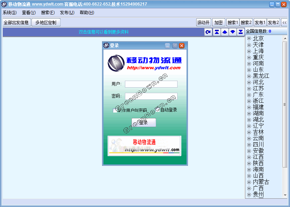The height and width of the screenshot is (207, 290).
Task: Select the 海南 province item
Action: point(259,170)
